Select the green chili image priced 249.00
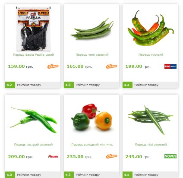Screen dimensions: 183x178 (151, 120)
